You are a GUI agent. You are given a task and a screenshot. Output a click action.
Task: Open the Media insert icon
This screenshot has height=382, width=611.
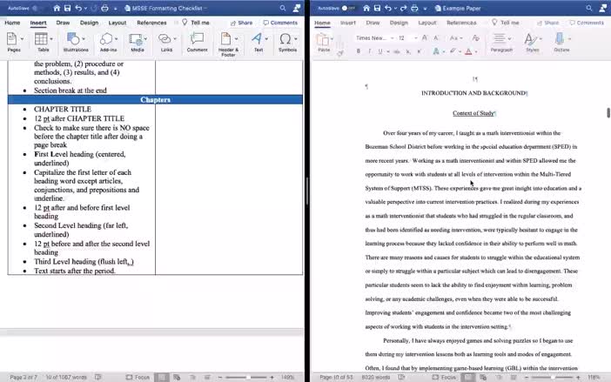coord(137,41)
